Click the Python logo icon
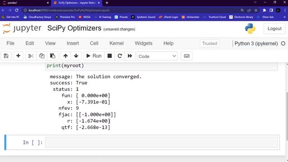 (250, 28)
